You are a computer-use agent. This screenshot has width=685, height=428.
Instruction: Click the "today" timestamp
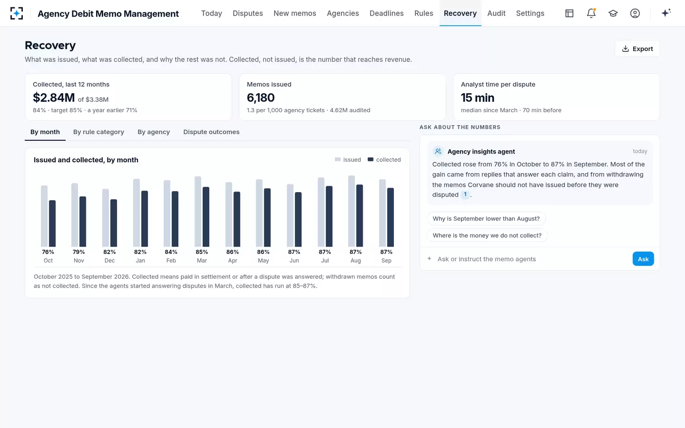[x=640, y=151]
